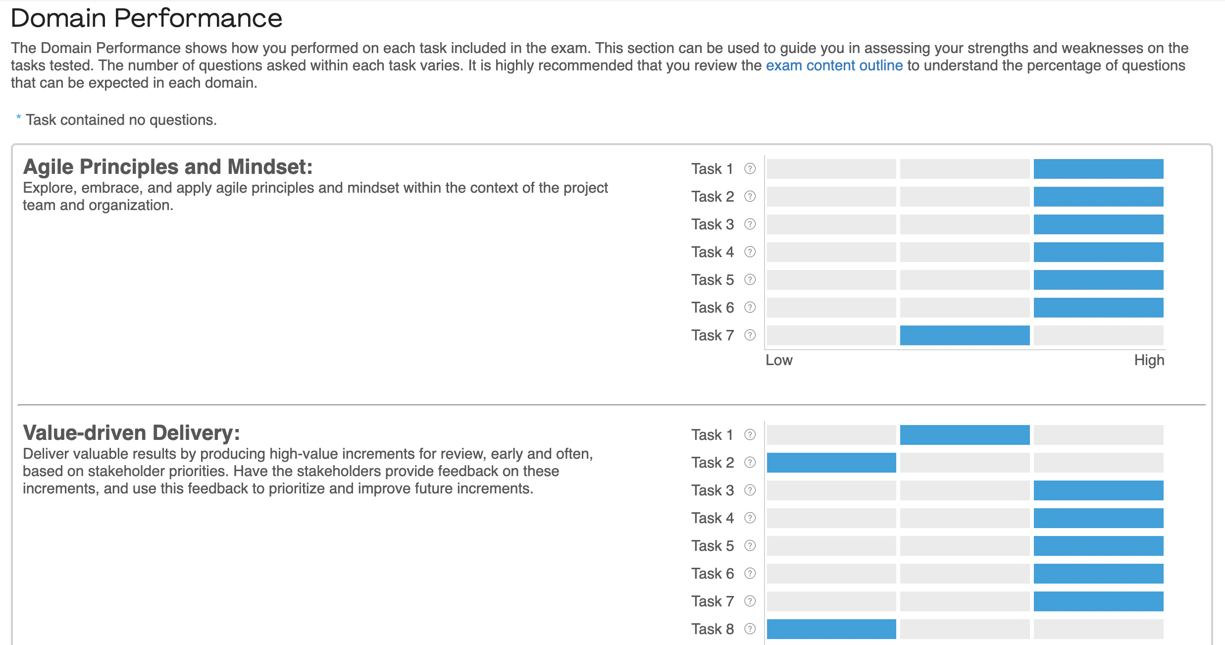
Task: Click the Agile Principles and Mindset heading
Action: point(168,167)
